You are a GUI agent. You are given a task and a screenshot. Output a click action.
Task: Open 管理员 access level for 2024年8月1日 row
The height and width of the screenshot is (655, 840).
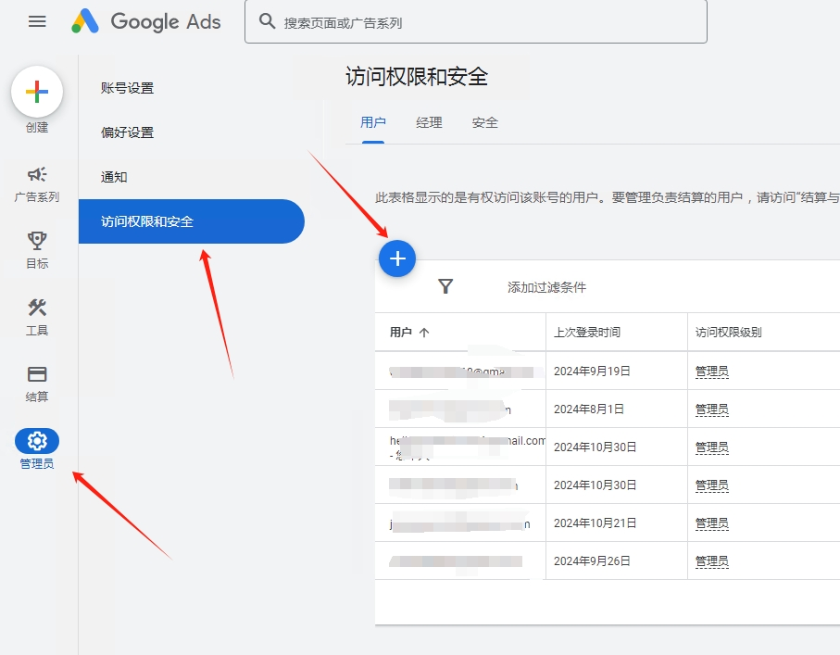click(x=711, y=409)
